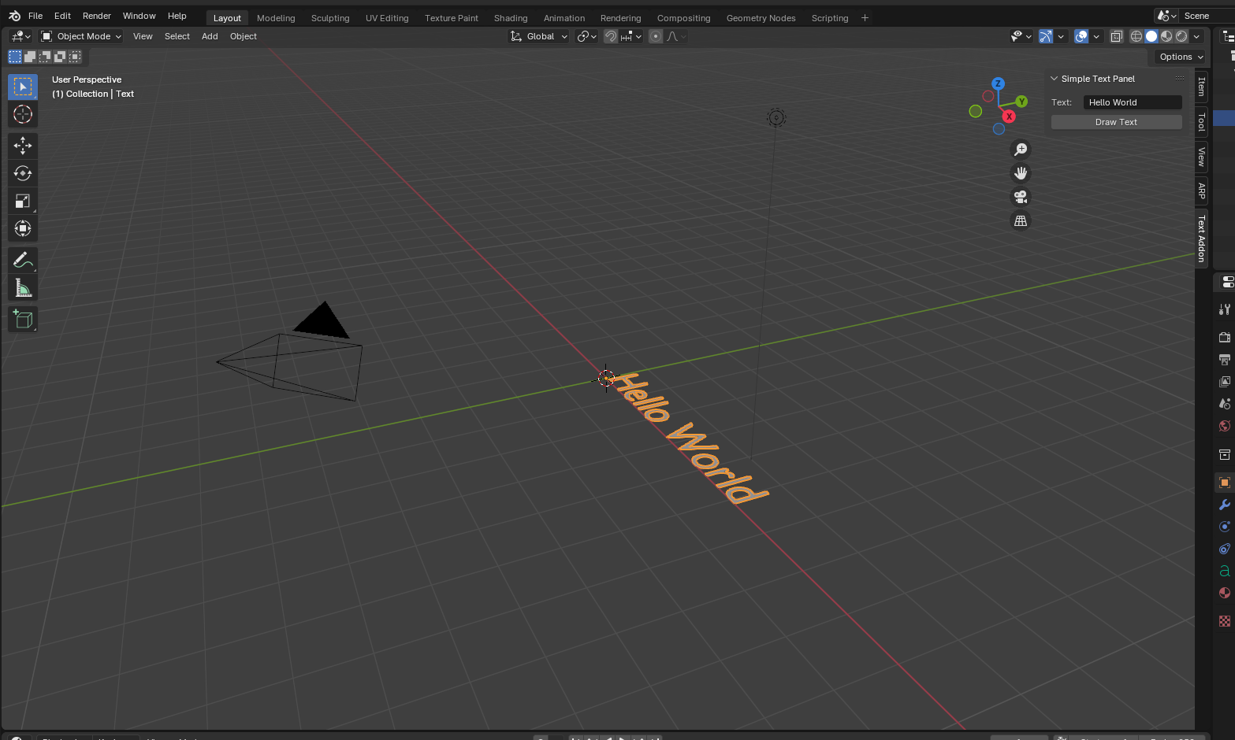Image resolution: width=1235 pixels, height=740 pixels.
Task: Switch to the Shading workspace tab
Action: tap(510, 17)
